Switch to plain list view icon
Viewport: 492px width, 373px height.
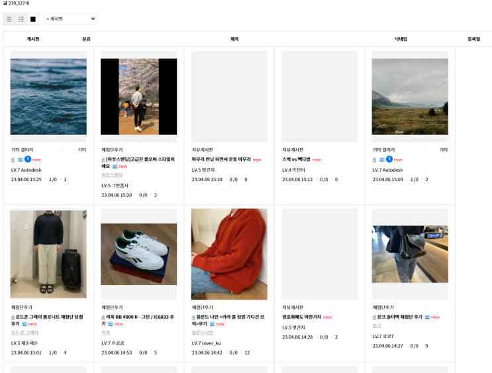9,19
